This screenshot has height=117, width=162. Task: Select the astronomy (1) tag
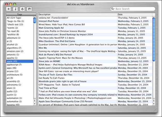click(x=20, y=85)
